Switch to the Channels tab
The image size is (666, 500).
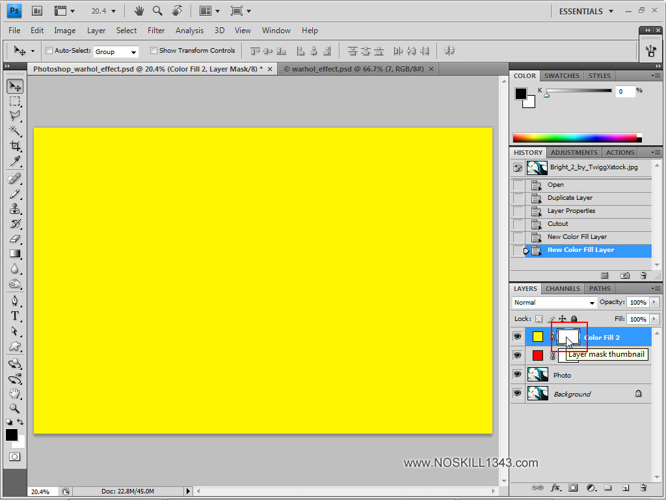pos(563,288)
